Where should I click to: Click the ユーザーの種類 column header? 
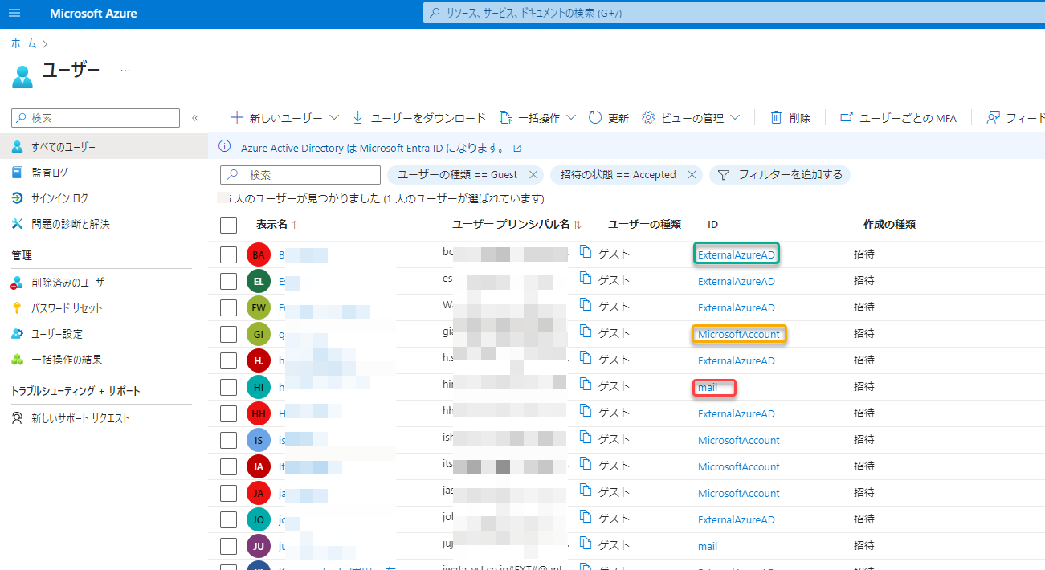click(x=644, y=224)
